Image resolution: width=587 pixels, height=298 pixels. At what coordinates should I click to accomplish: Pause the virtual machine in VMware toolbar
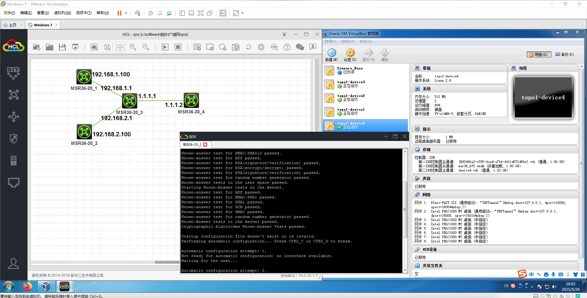pyautogui.click(x=119, y=13)
